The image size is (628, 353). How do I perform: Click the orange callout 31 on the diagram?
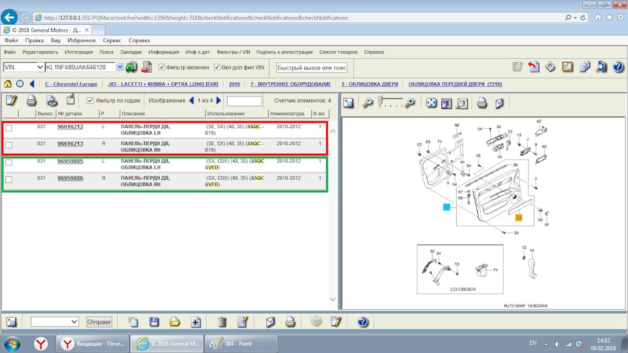click(x=519, y=217)
